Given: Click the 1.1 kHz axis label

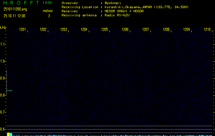Looking at the screenshot, I should tap(3, 44).
